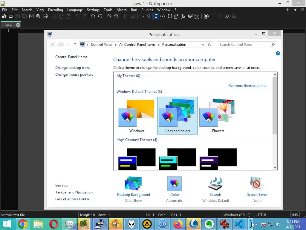Open the Document List icon
The width and height of the screenshot is (306, 230).
pyautogui.click(x=176, y=16)
